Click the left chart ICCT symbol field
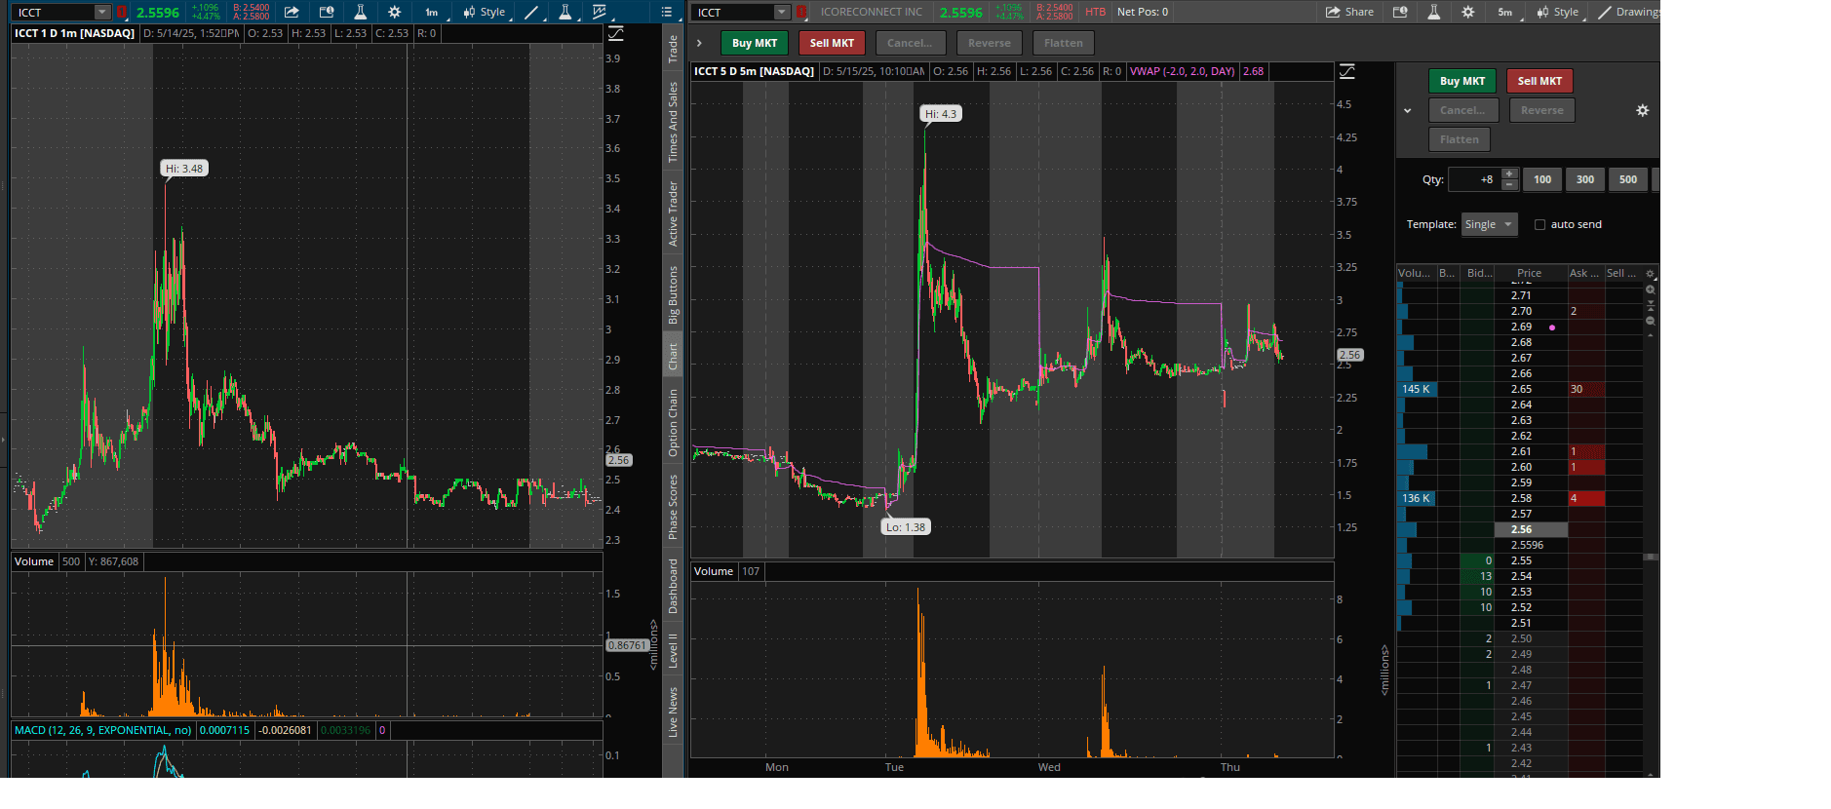The width and height of the screenshot is (1831, 809). click(x=55, y=12)
